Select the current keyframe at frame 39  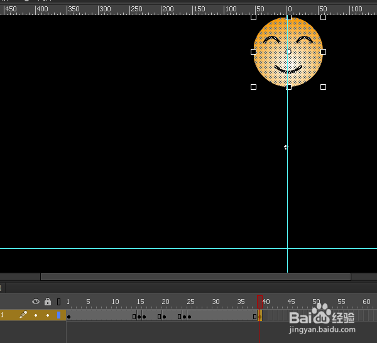[260, 315]
